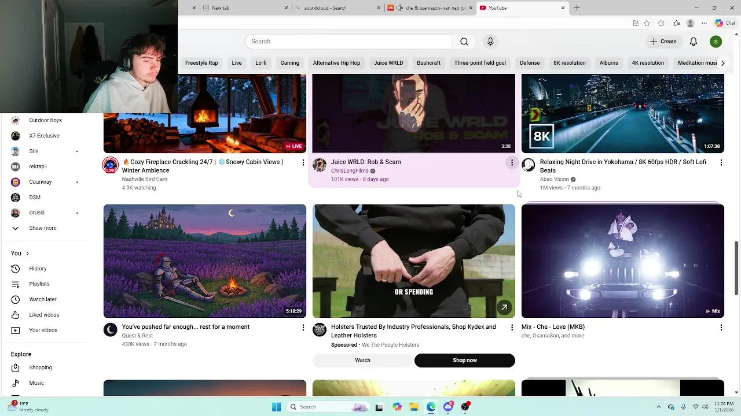
Task: Select the Lo-fi category chip
Action: pyautogui.click(x=261, y=63)
